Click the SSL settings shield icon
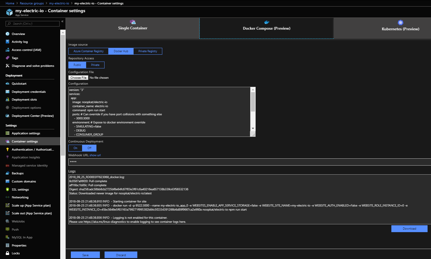Viewport: 431px width, 259px height. click(x=7, y=190)
